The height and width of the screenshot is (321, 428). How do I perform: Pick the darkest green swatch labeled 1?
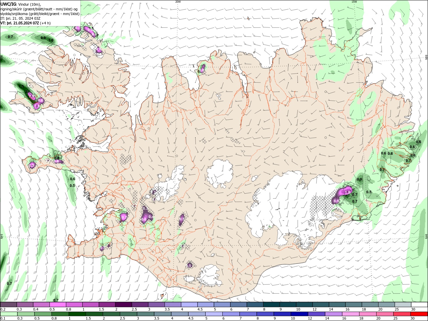(x=77, y=314)
